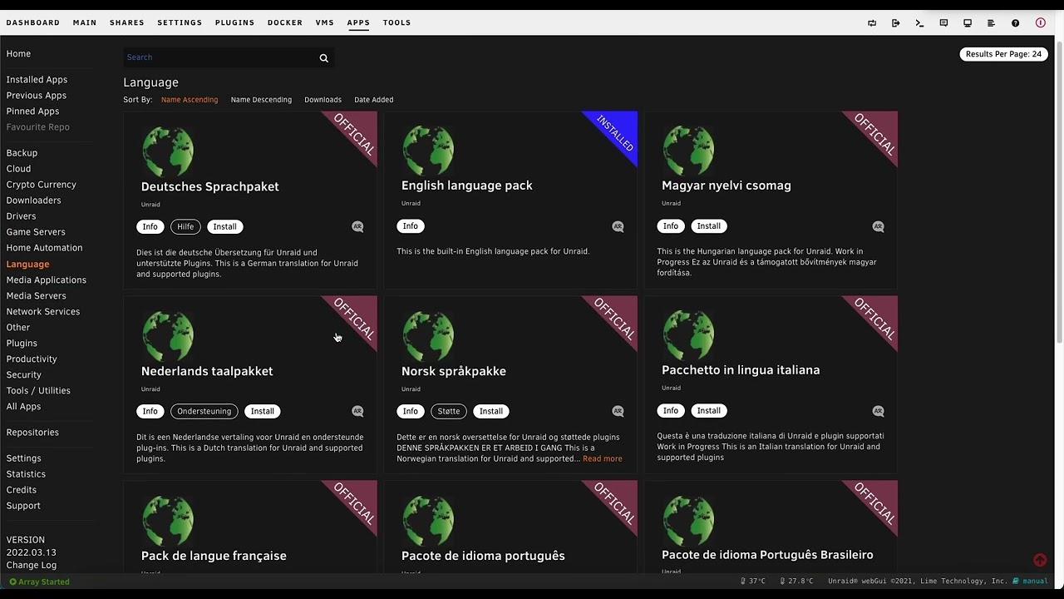Open the feedback icon in top toolbar
The image size is (1064, 599).
pyautogui.click(x=943, y=23)
